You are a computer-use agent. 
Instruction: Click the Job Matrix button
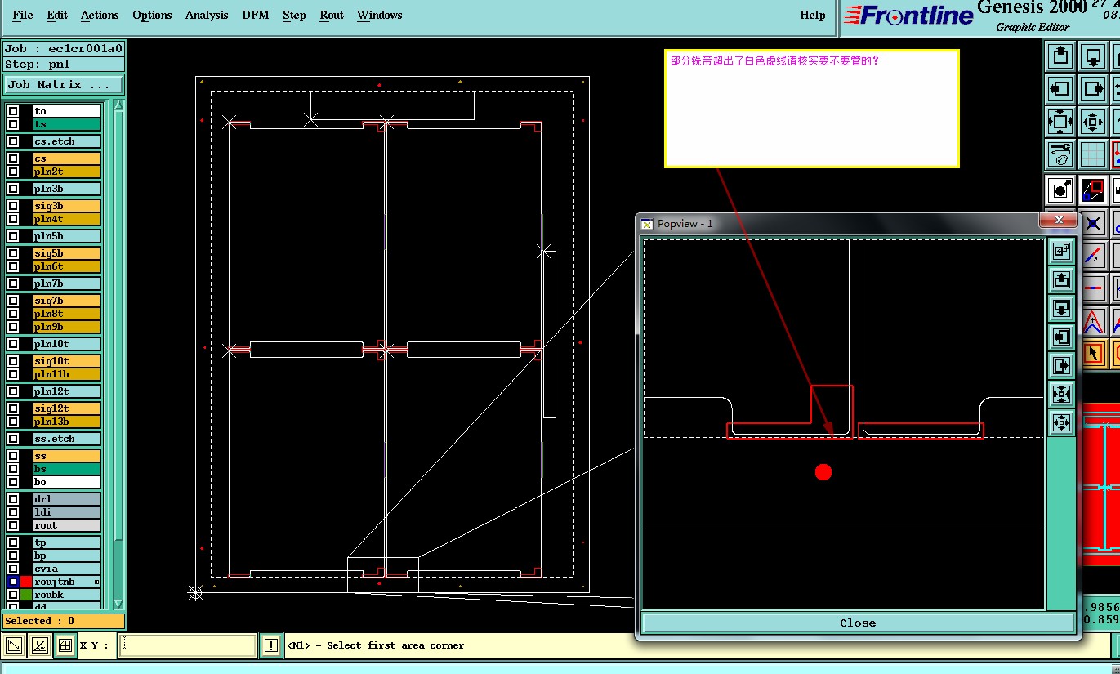click(x=65, y=84)
